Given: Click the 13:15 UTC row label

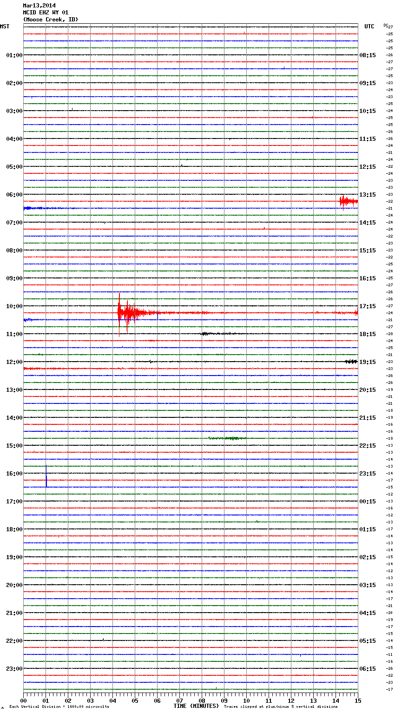Looking at the screenshot, I should tap(368, 195).
